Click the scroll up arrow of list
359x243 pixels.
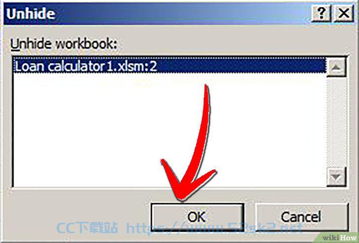tap(336, 67)
